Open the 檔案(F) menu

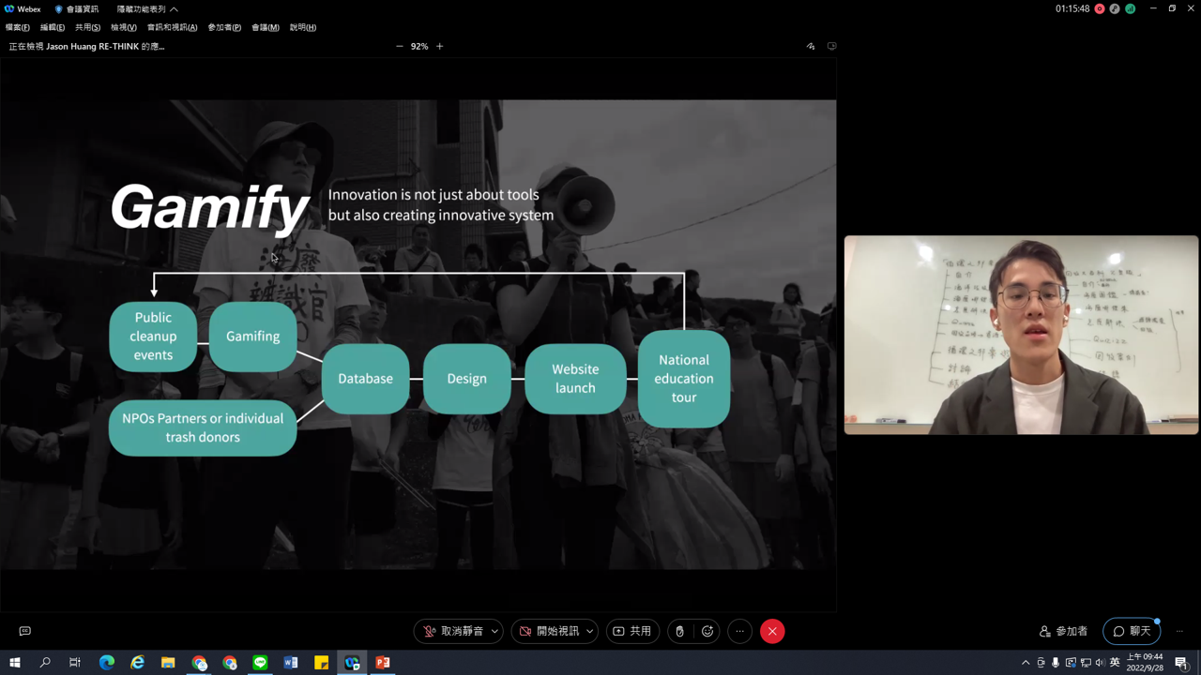point(17,27)
